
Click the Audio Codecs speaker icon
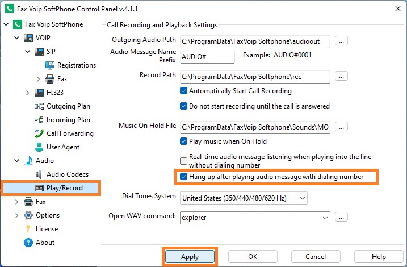tap(39, 174)
